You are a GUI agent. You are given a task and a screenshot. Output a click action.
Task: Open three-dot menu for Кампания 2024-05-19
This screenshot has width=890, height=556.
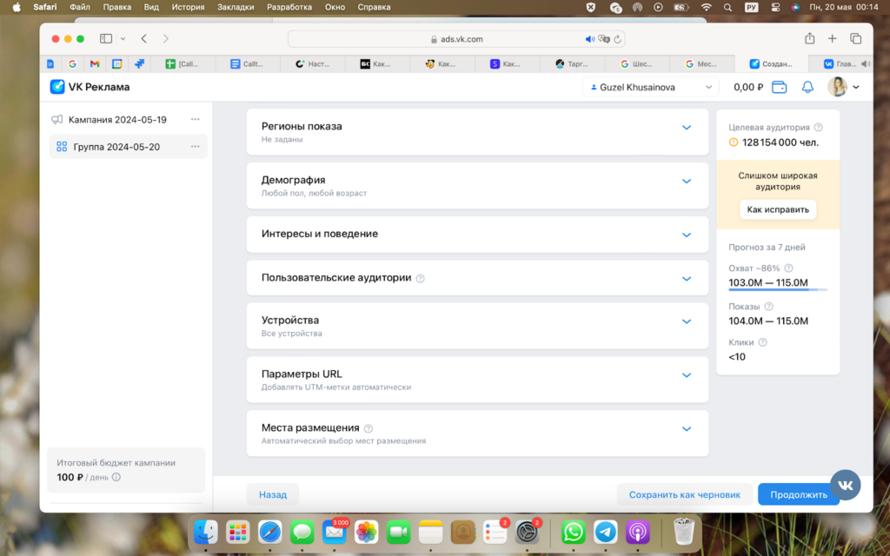click(x=195, y=120)
